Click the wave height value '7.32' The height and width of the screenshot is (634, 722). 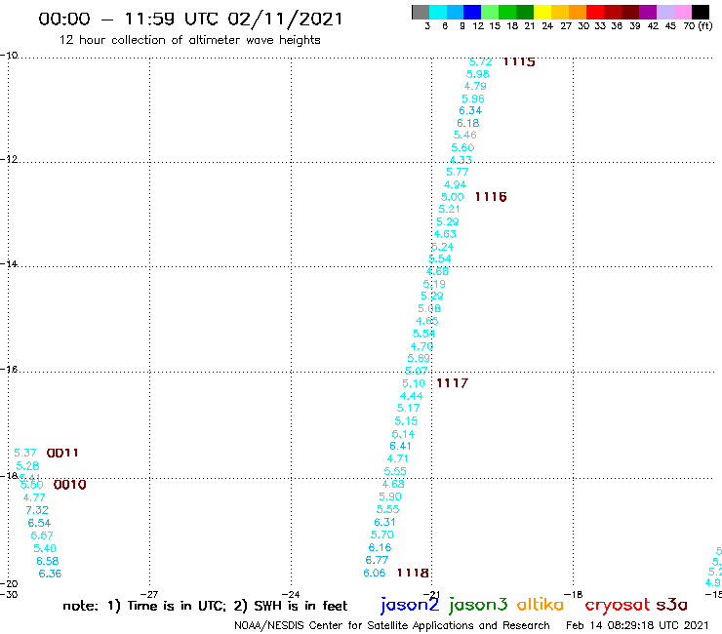pos(37,510)
